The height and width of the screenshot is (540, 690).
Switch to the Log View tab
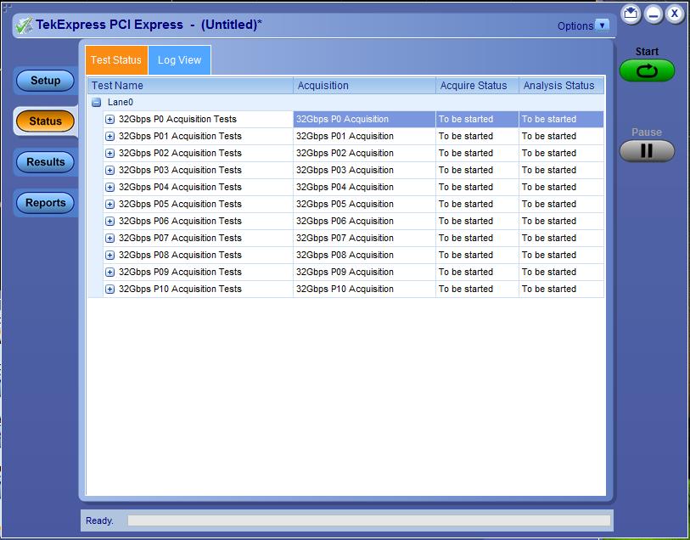tap(180, 59)
